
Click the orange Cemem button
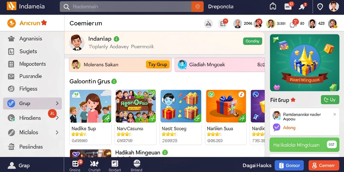(x=324, y=166)
